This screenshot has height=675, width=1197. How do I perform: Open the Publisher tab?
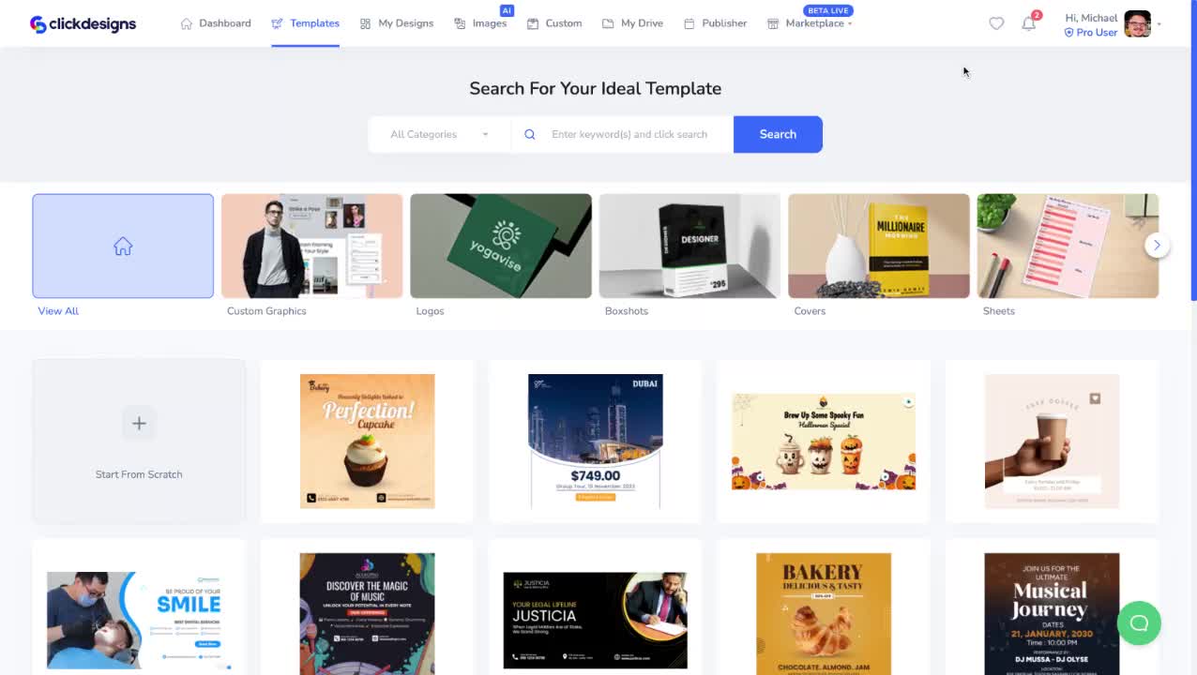(x=716, y=23)
